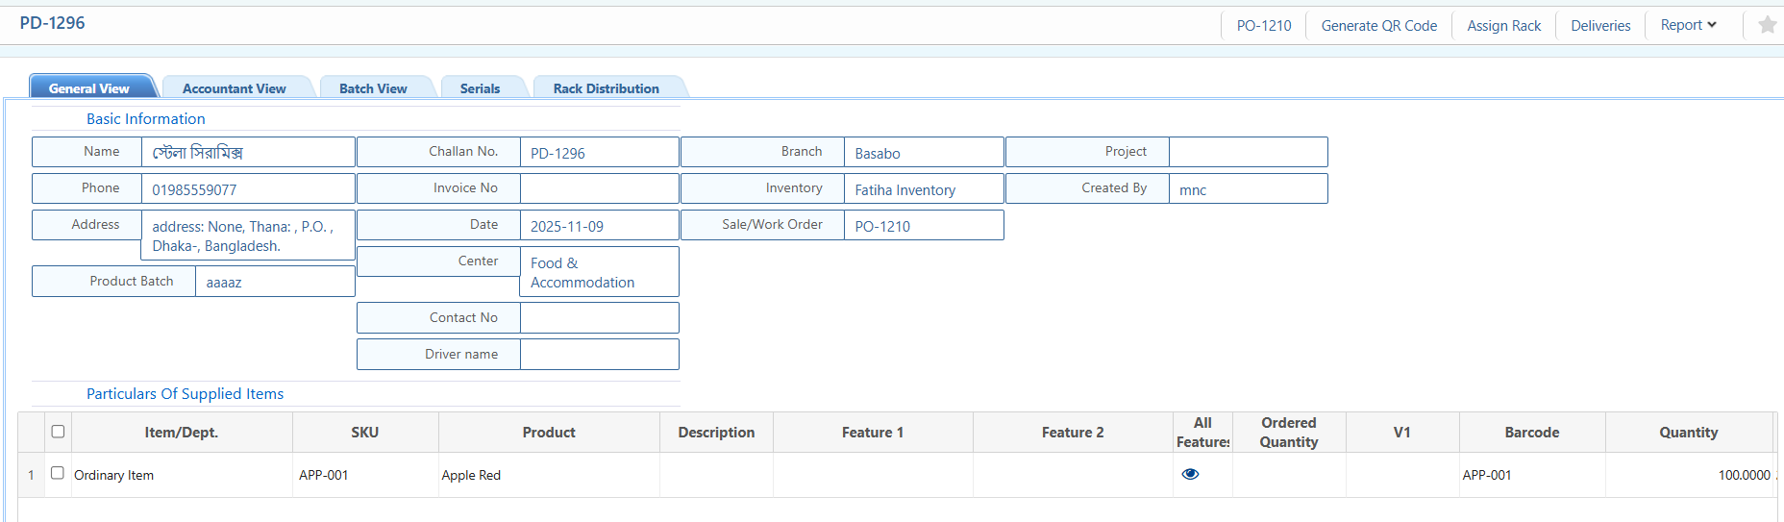This screenshot has width=1784, height=522.
Task: Click the V1 column header
Action: coord(1402,433)
